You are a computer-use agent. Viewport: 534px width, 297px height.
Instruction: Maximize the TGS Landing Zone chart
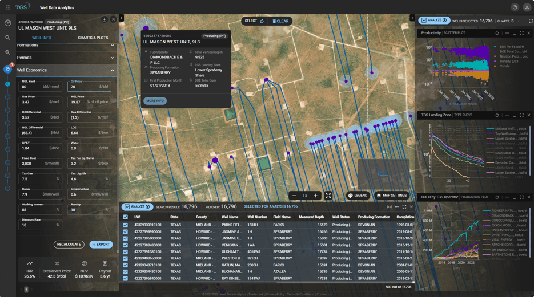coord(521,115)
